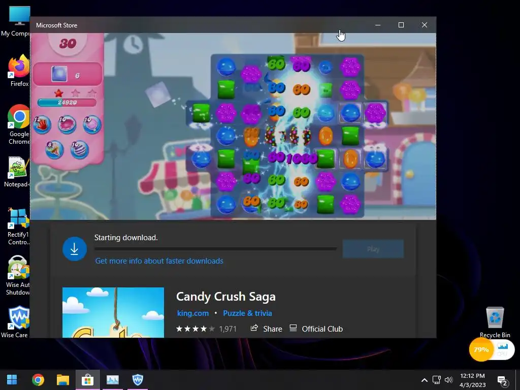Open the clock showing 12:12 PM

473,380
